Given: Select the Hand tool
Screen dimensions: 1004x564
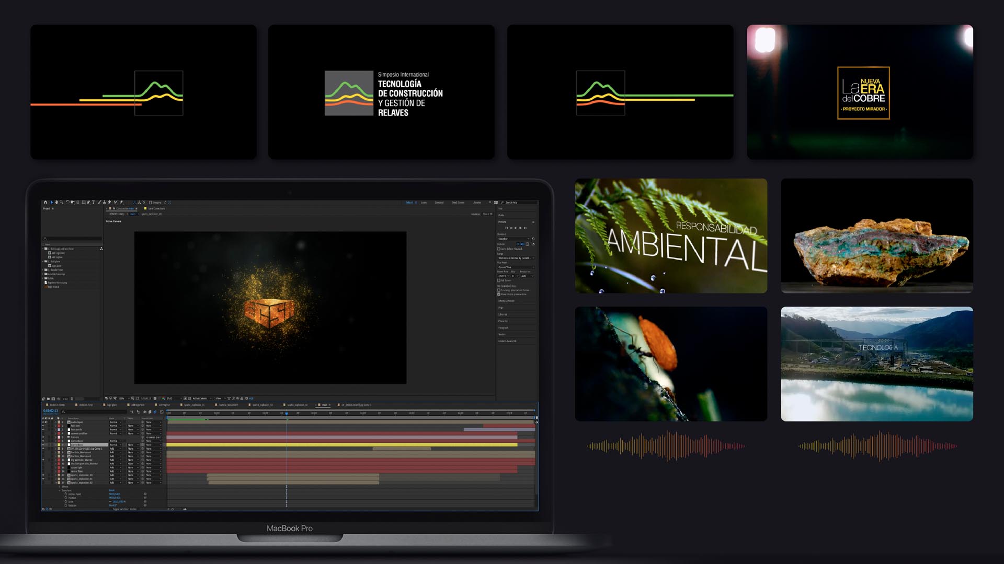Looking at the screenshot, I should tap(56, 202).
